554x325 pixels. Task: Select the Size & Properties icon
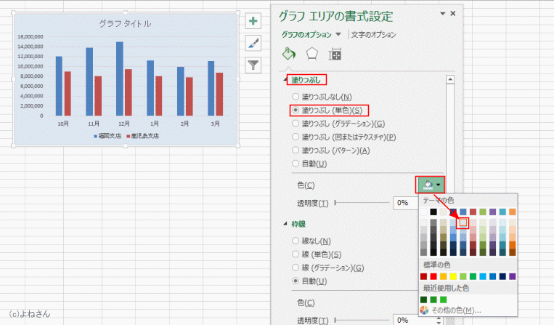coord(335,55)
